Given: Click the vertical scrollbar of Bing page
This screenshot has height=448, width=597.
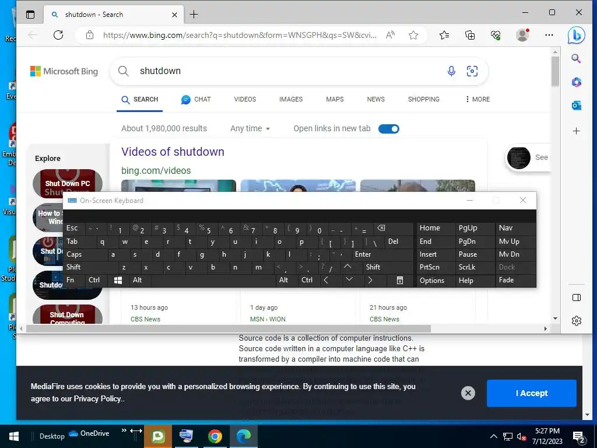Looking at the screenshot, I should 555,71.
